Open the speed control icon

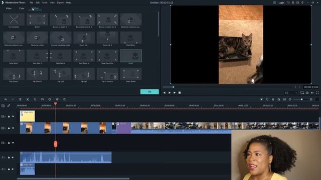42,99
